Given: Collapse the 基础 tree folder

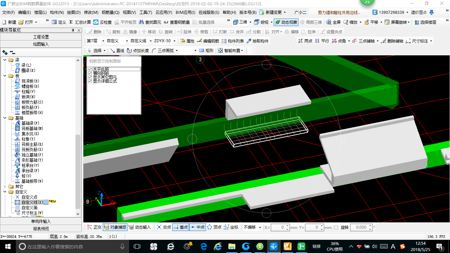Looking at the screenshot, I should (5, 118).
